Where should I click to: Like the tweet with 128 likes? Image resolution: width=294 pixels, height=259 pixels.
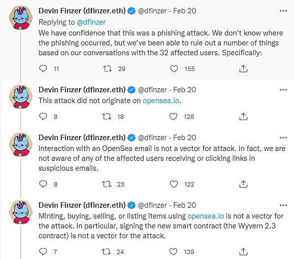(173, 116)
